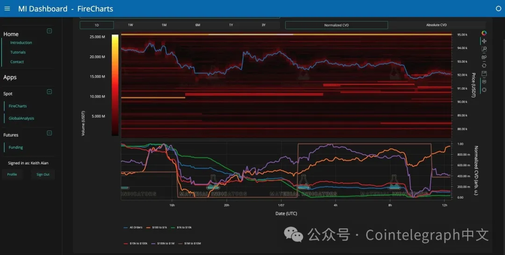The width and height of the screenshot is (505, 255).
Task: Save the chart with the Save icon
Action: (484, 73)
